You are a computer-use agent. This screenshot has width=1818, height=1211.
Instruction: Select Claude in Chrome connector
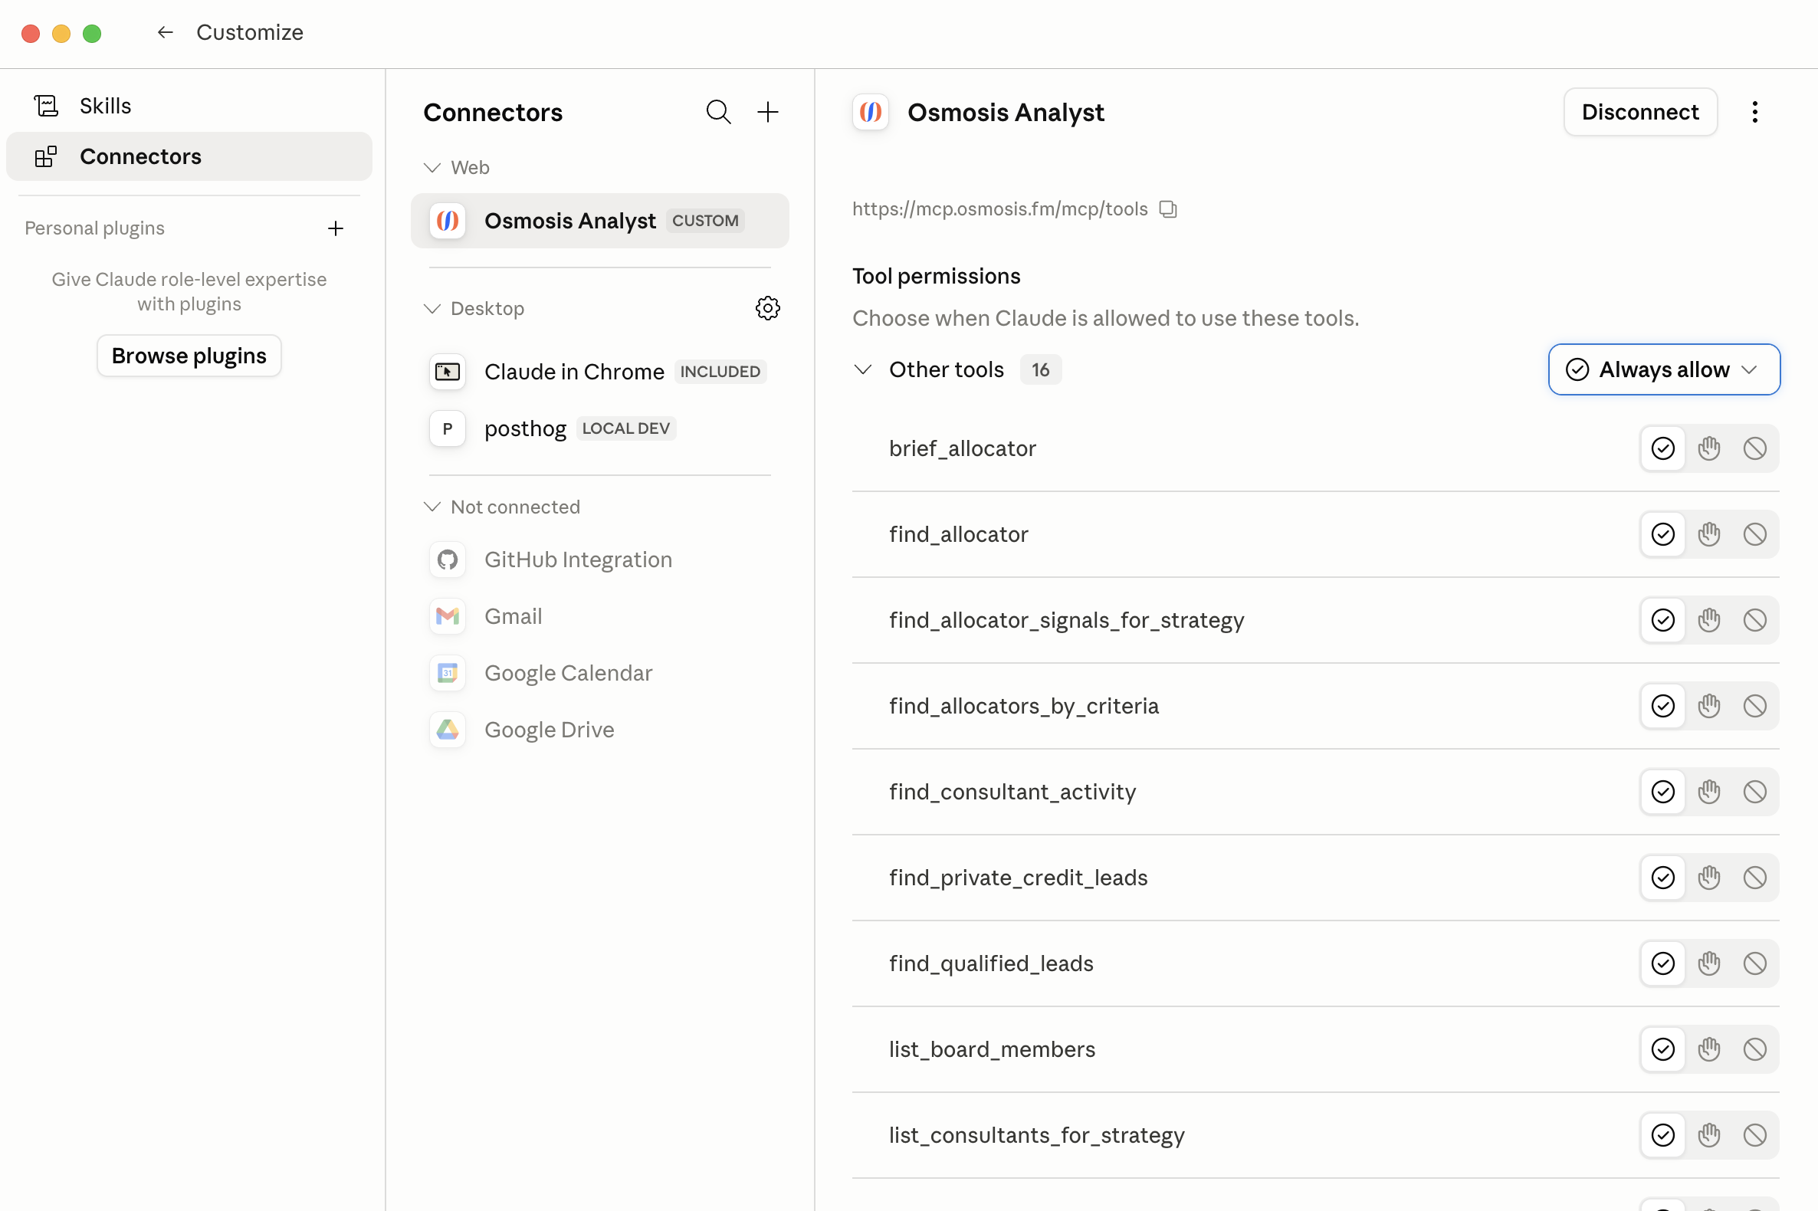pyautogui.click(x=599, y=372)
